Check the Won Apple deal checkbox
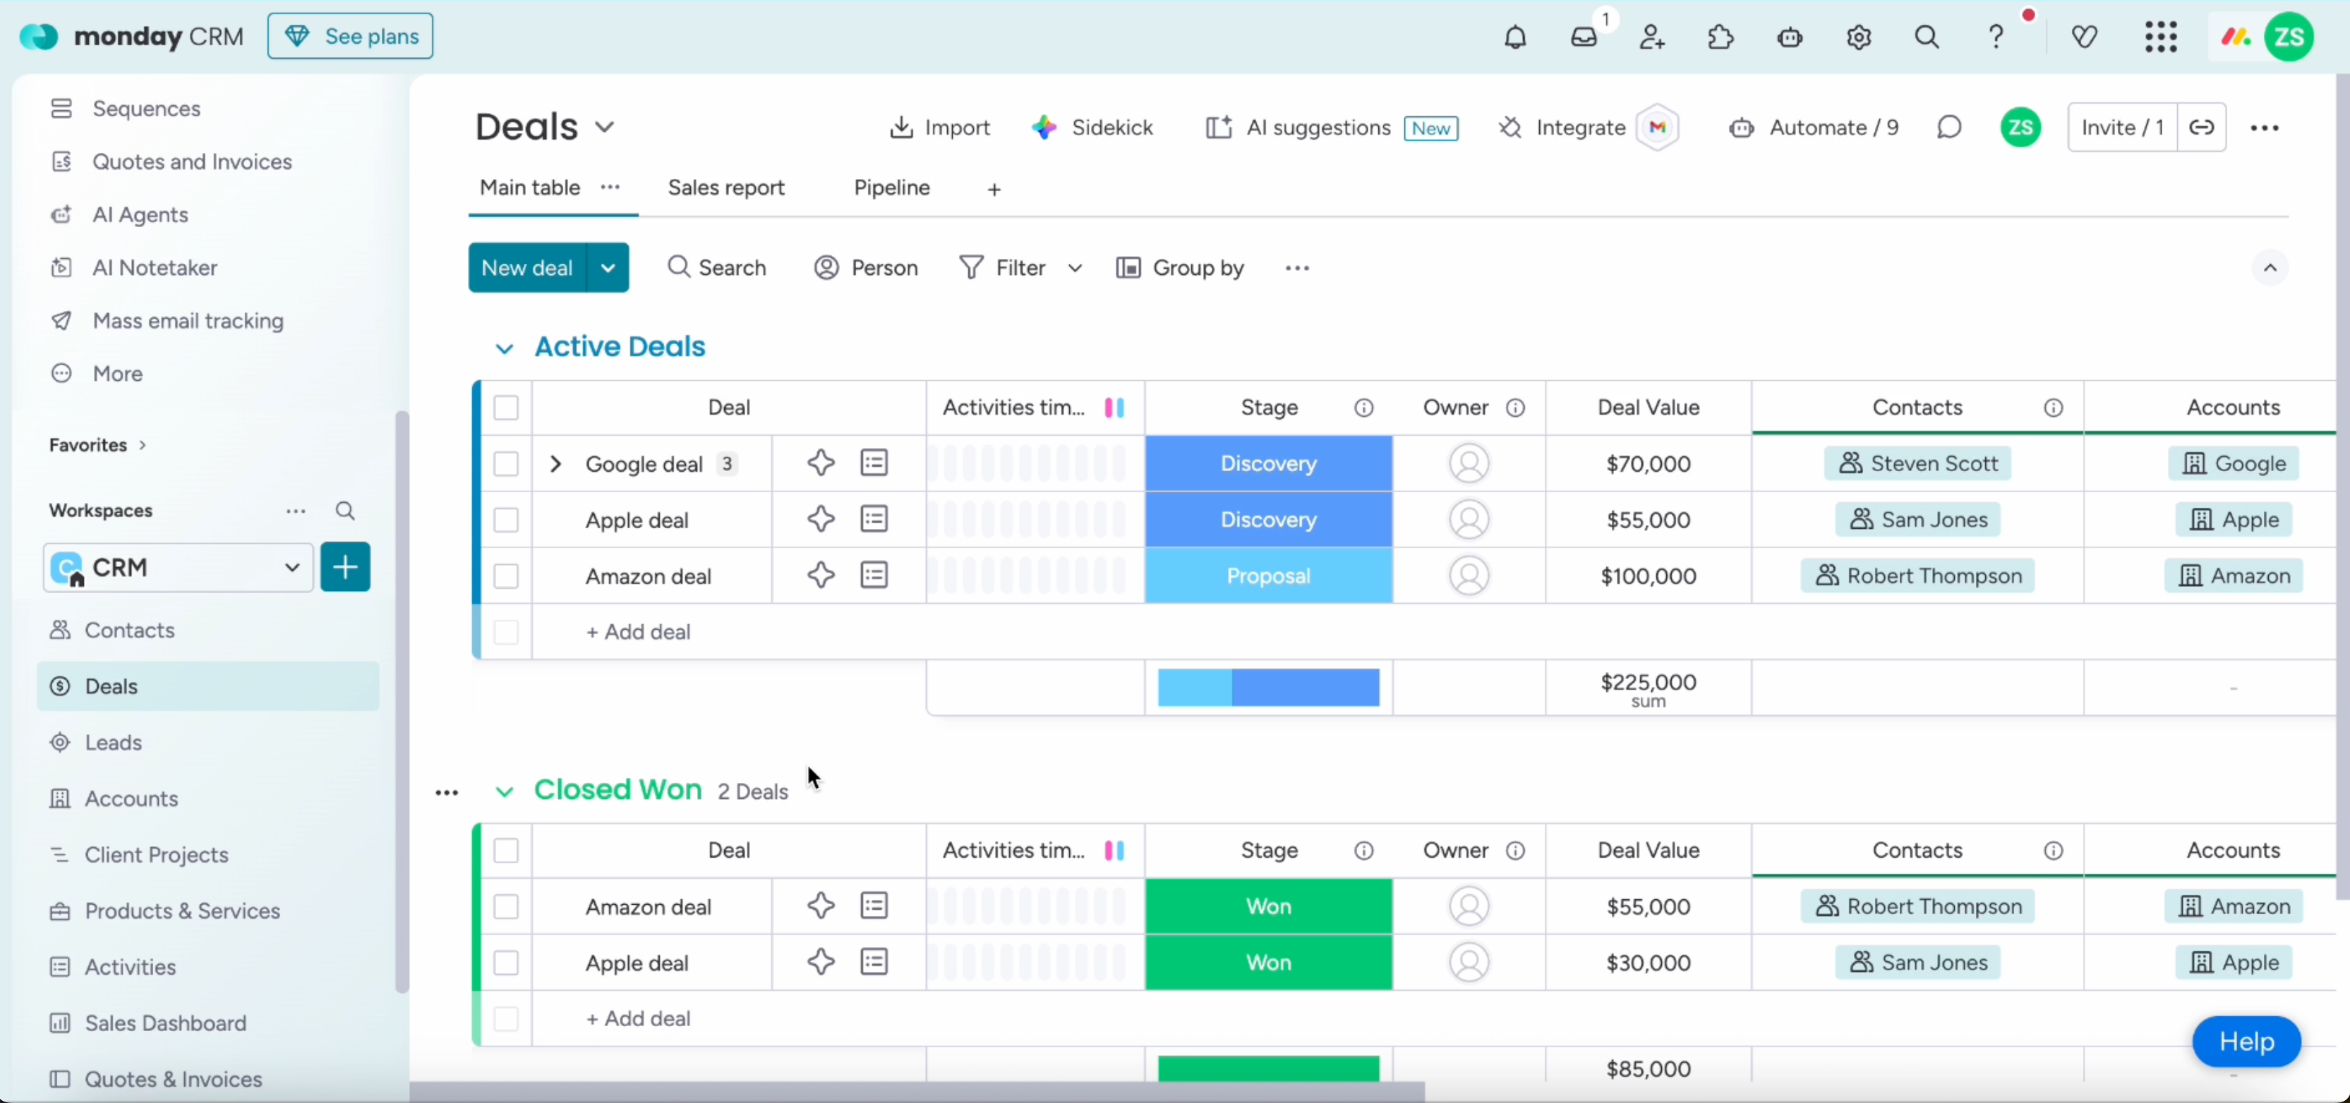Screen dimensions: 2350x1103 pos(505,963)
